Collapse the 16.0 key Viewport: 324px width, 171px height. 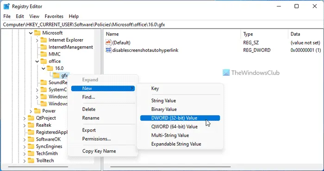click(x=44, y=68)
